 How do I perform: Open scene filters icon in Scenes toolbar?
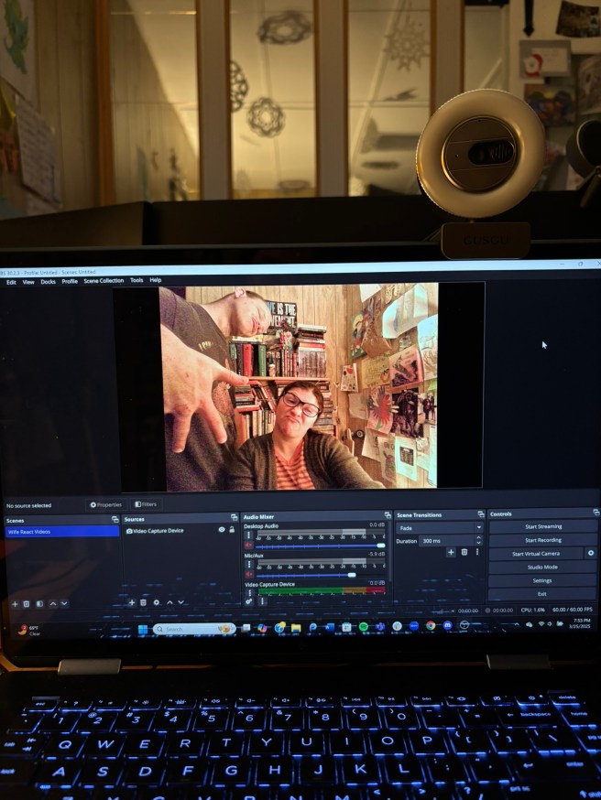[x=39, y=604]
